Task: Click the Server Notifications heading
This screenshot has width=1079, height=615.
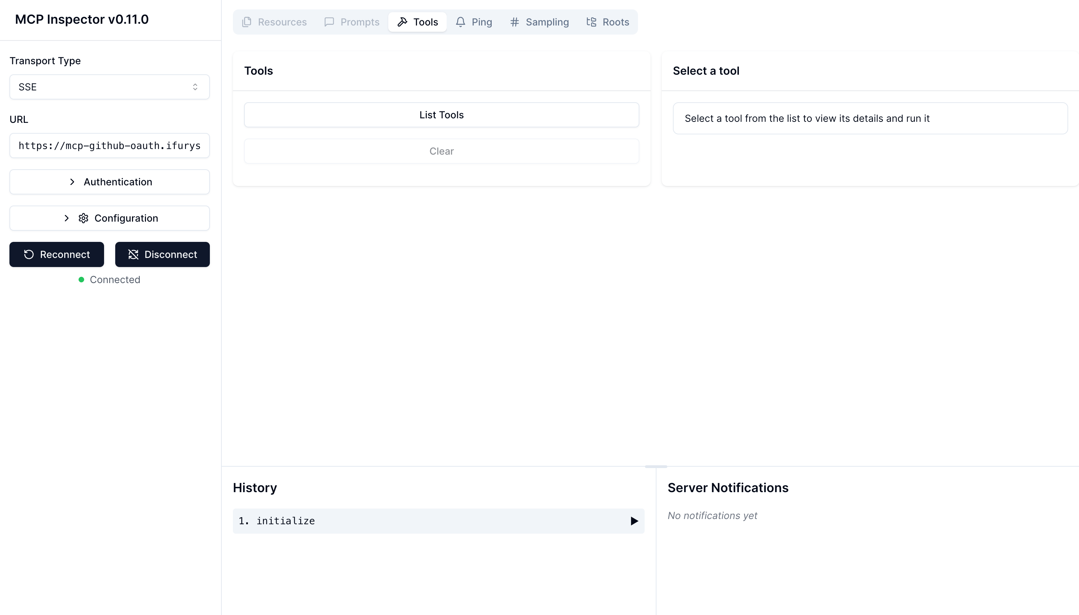Action: click(x=728, y=488)
